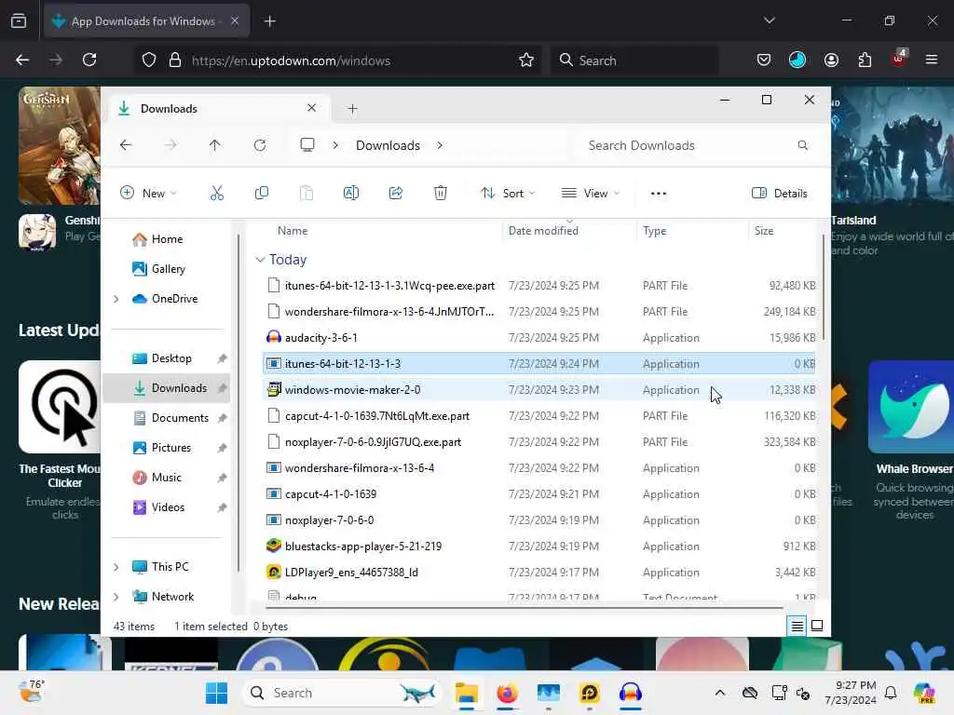954x715 pixels.
Task: Sort by Type column header
Action: (655, 231)
